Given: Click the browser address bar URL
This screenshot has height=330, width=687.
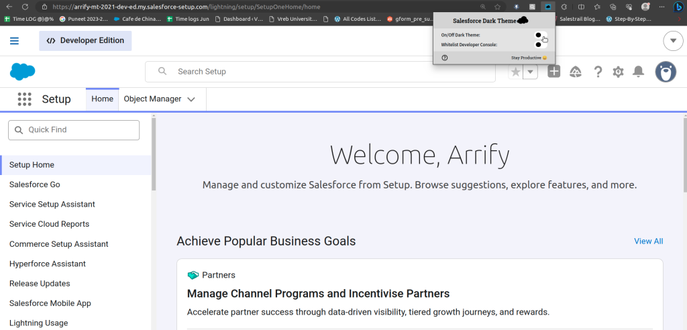Looking at the screenshot, I should pos(187,7).
